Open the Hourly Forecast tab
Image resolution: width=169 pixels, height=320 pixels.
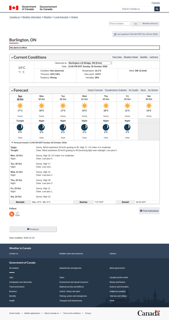(95, 90)
